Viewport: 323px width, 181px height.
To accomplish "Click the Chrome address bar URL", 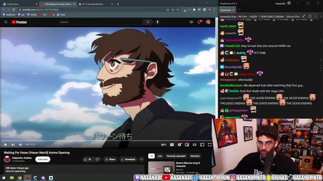I will pos(40,10).
